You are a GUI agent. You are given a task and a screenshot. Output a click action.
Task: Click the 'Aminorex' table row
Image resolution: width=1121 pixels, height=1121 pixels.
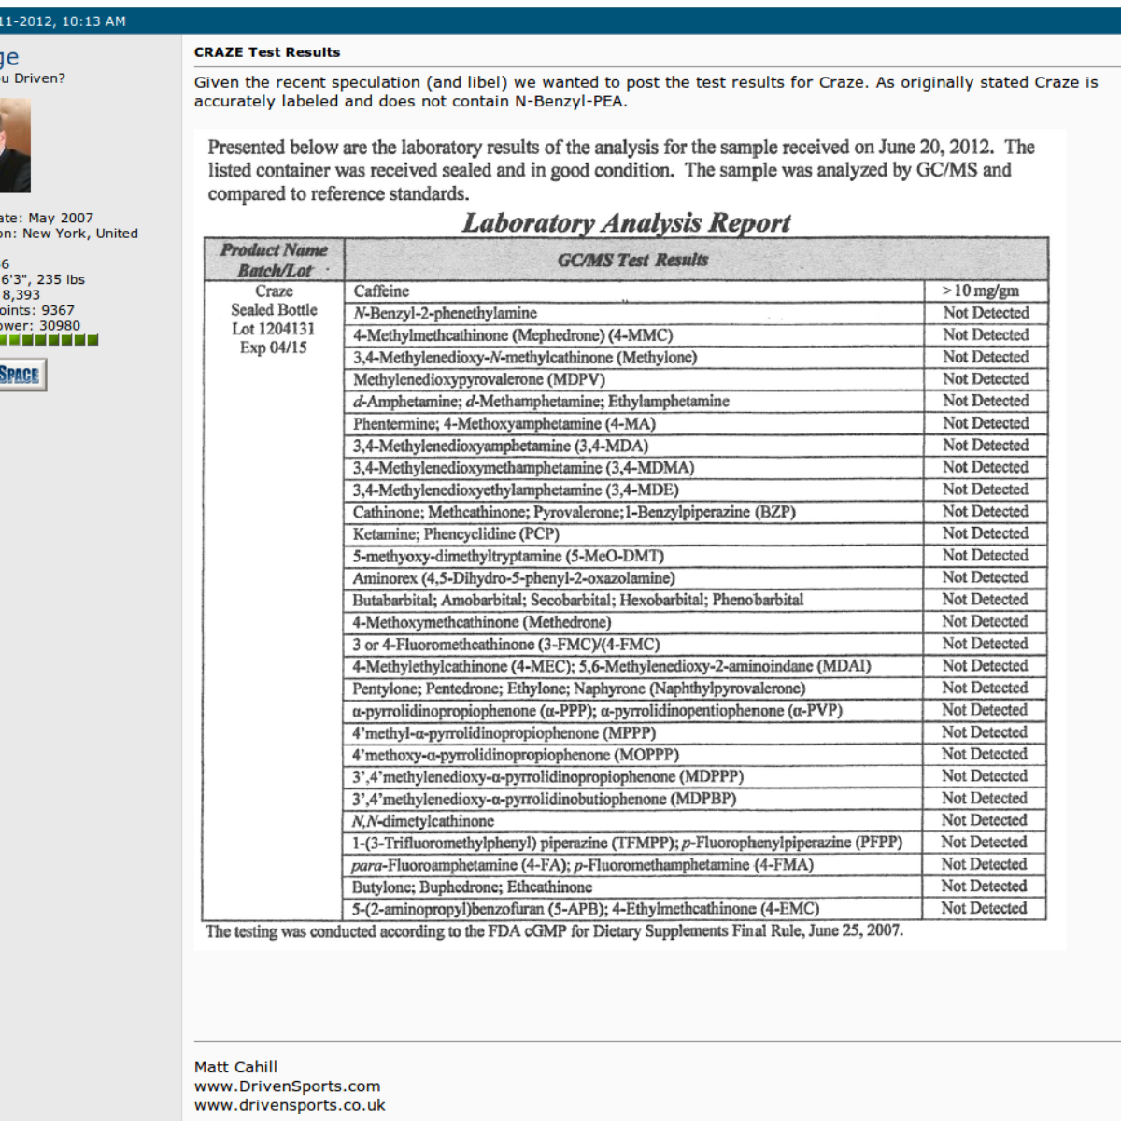click(x=634, y=578)
